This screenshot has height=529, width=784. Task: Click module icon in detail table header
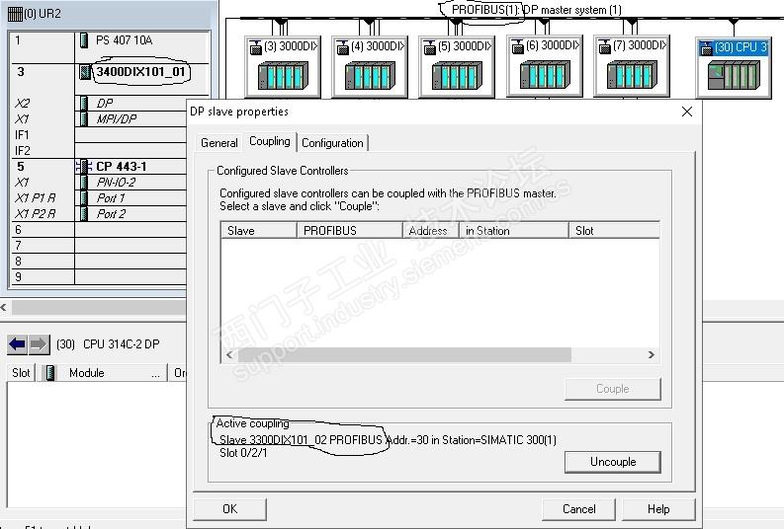pyautogui.click(x=50, y=373)
